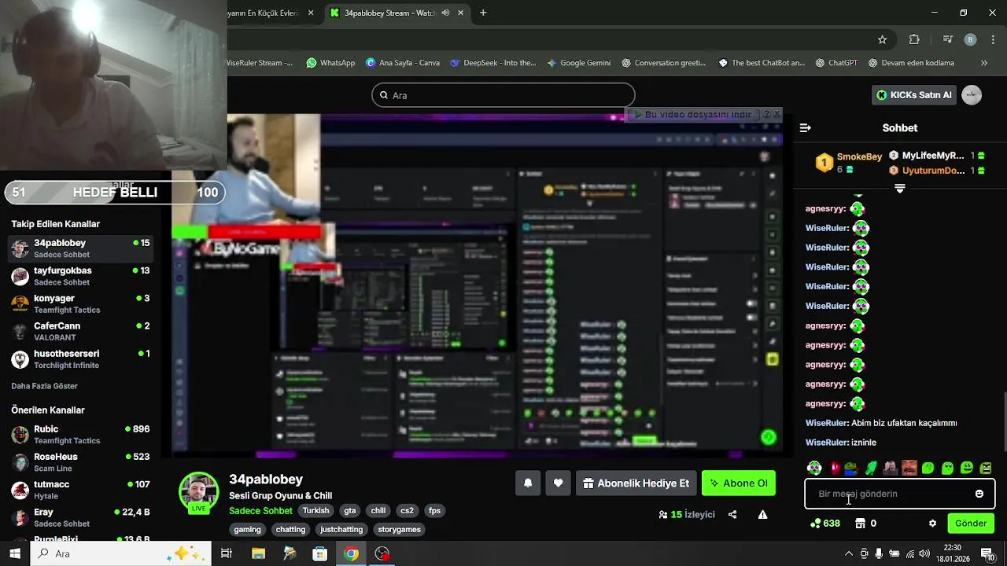
Task: Click KICKs Satın Al button
Action: (915, 95)
